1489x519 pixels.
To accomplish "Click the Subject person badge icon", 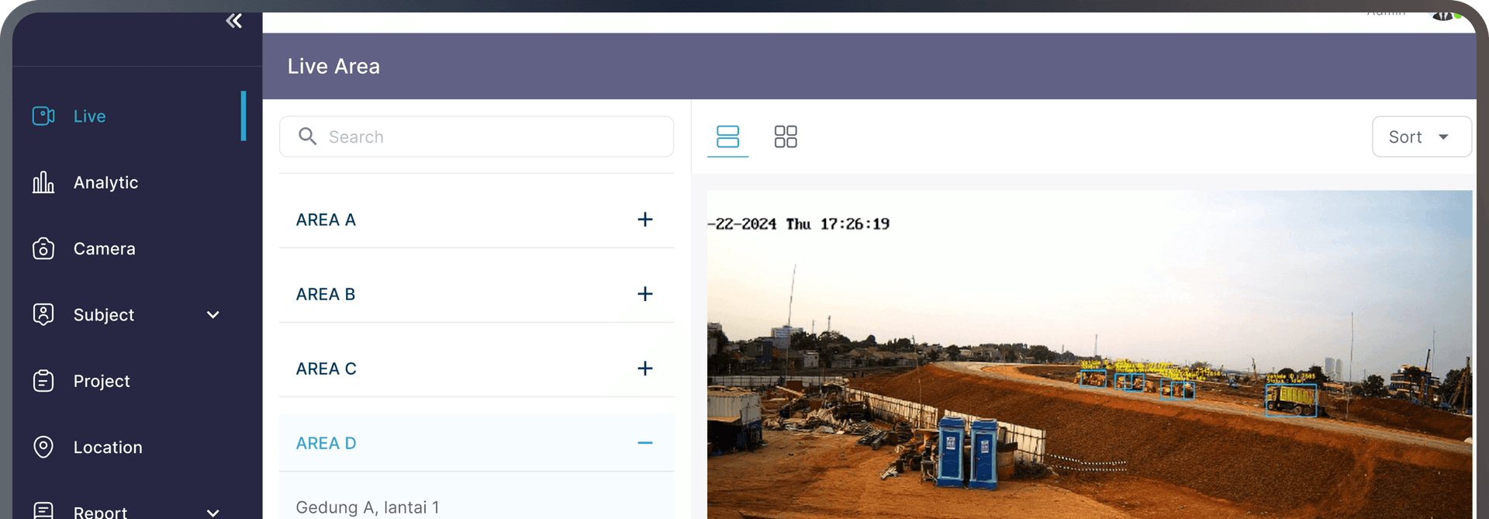I will (43, 315).
